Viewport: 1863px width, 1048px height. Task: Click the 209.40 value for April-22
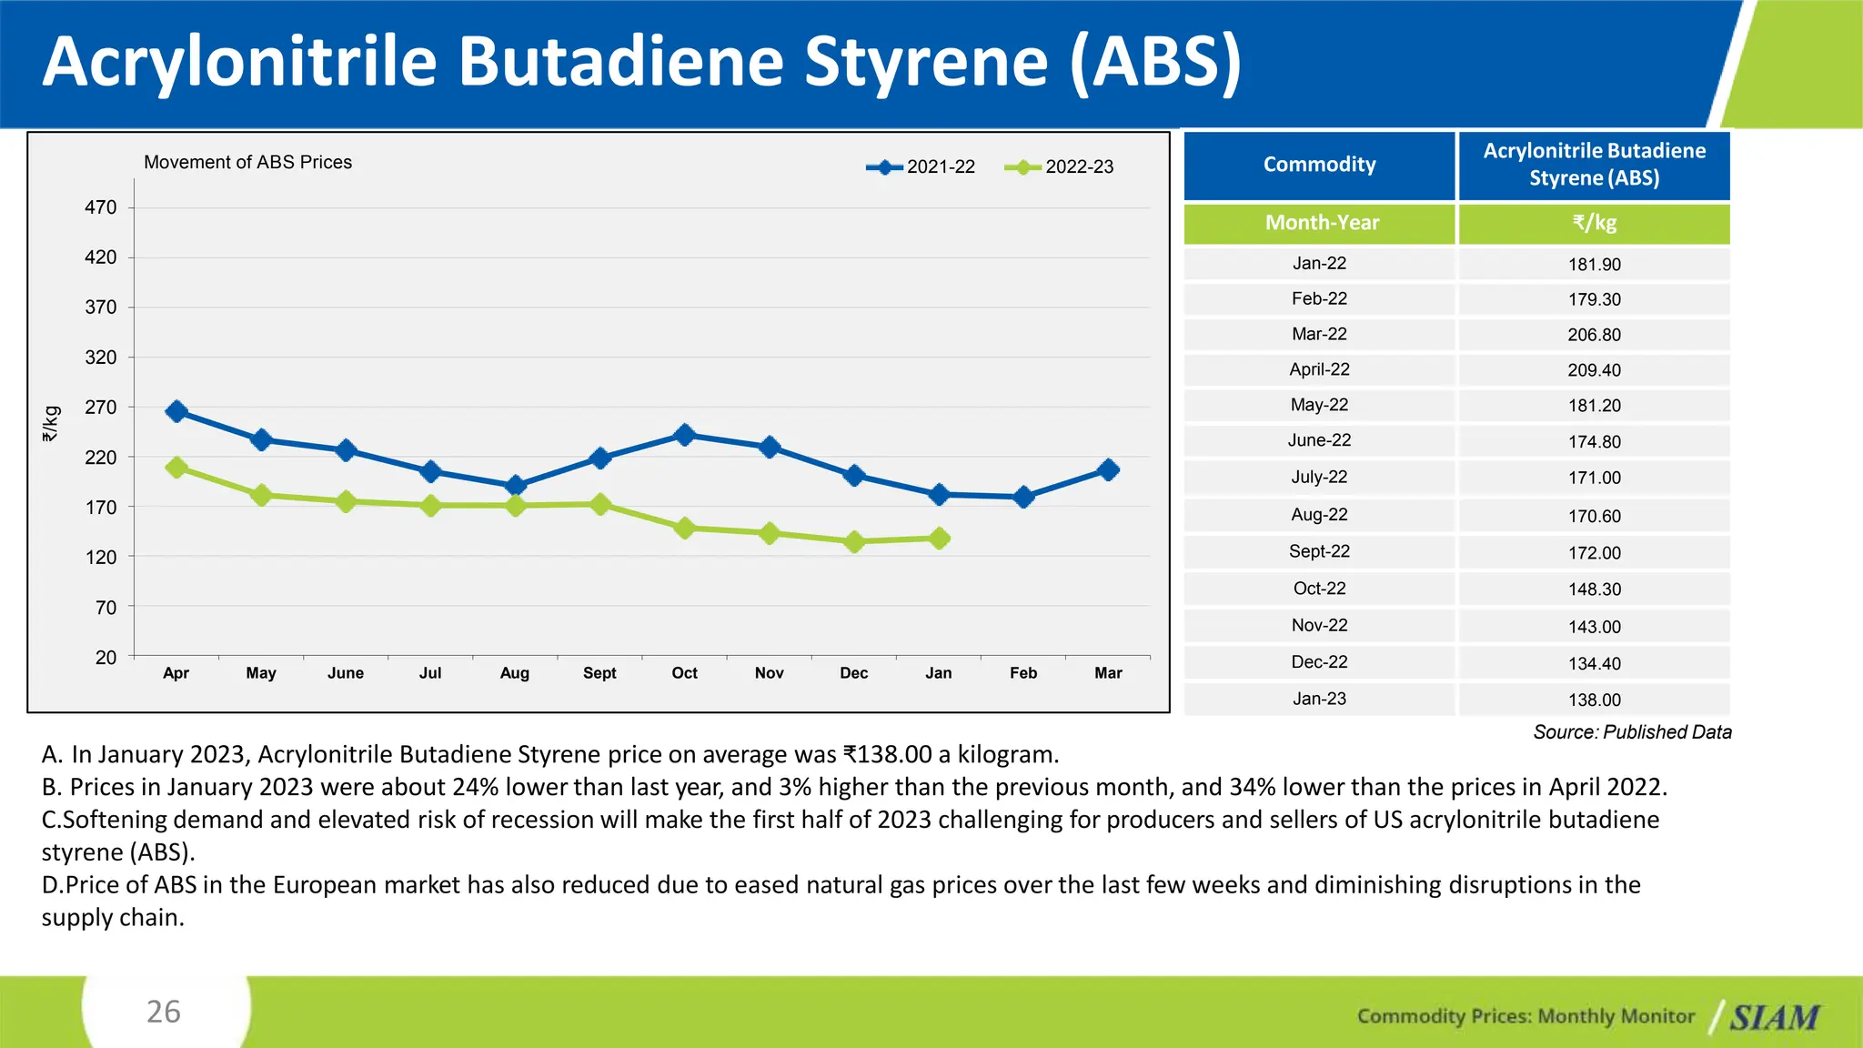click(x=1594, y=370)
